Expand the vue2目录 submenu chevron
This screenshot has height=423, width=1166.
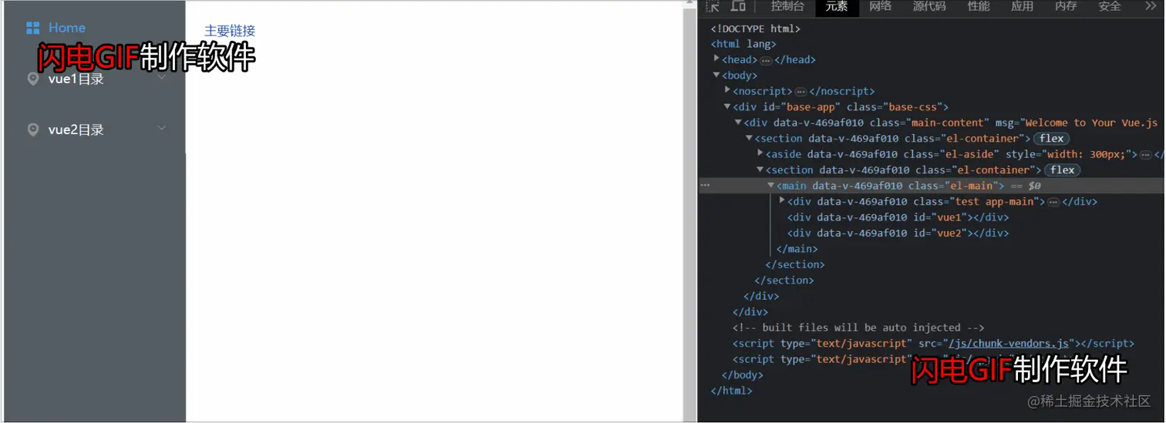point(162,128)
